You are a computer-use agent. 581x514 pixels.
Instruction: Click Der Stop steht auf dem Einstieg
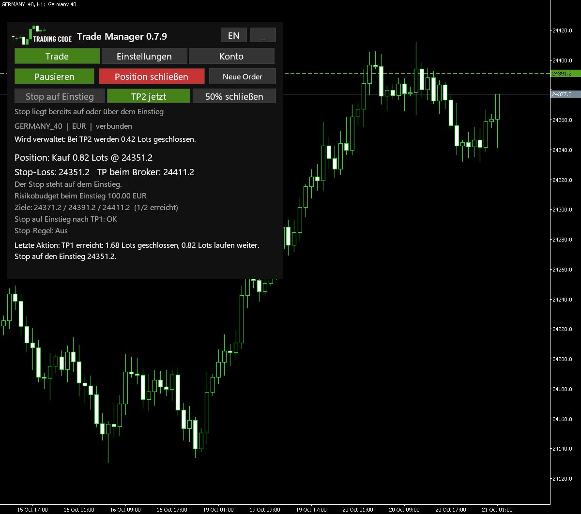(68, 184)
